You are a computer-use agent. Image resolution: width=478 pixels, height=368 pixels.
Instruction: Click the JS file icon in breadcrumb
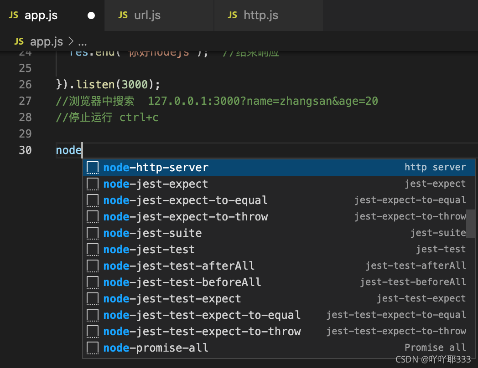pyautogui.click(x=19, y=41)
